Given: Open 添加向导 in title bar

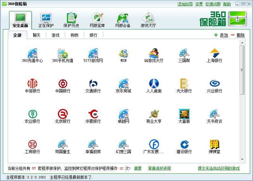Looking at the screenshot, I should 185,4.
